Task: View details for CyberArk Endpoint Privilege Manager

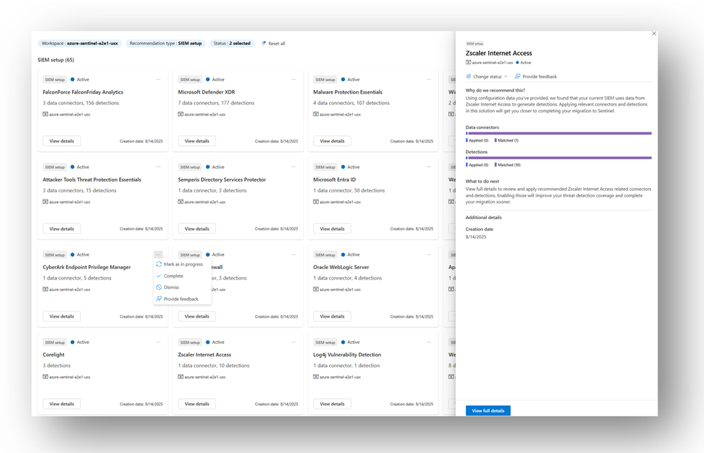Action: [x=61, y=316]
